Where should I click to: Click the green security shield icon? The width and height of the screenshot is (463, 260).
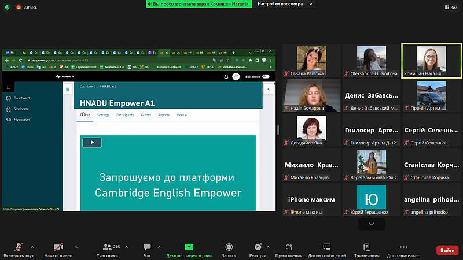click(8, 7)
